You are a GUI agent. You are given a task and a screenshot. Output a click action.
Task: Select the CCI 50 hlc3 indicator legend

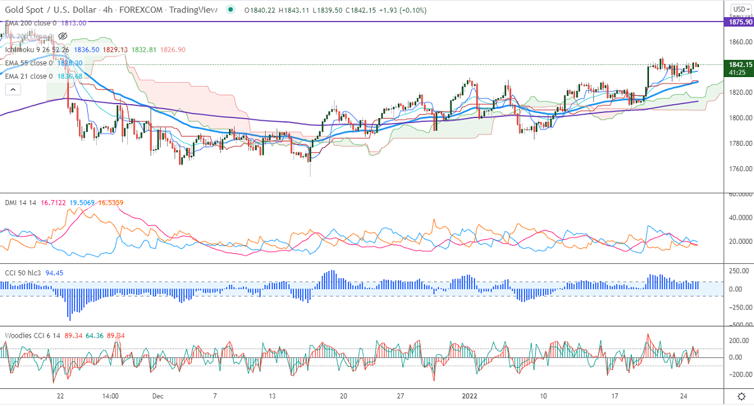(x=27, y=273)
